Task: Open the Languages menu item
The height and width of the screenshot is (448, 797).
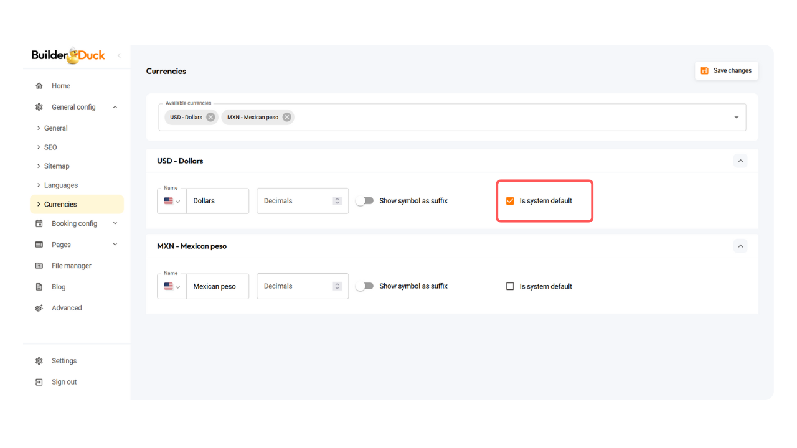Action: 61,185
